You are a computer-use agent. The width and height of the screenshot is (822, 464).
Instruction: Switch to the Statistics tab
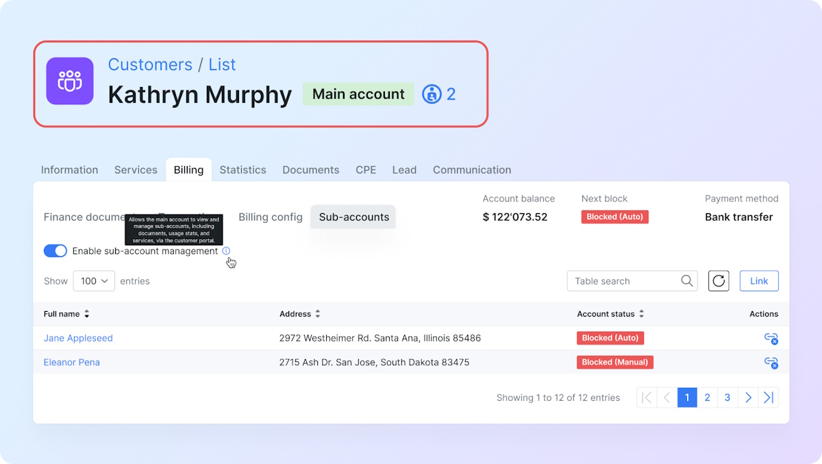[x=242, y=170]
